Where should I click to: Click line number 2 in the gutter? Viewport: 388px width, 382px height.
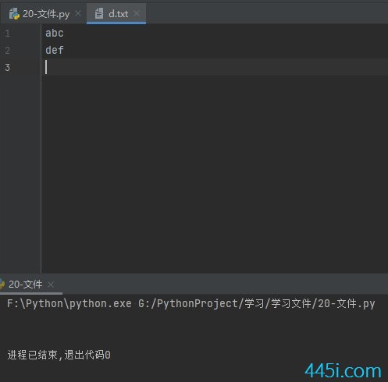point(7,50)
